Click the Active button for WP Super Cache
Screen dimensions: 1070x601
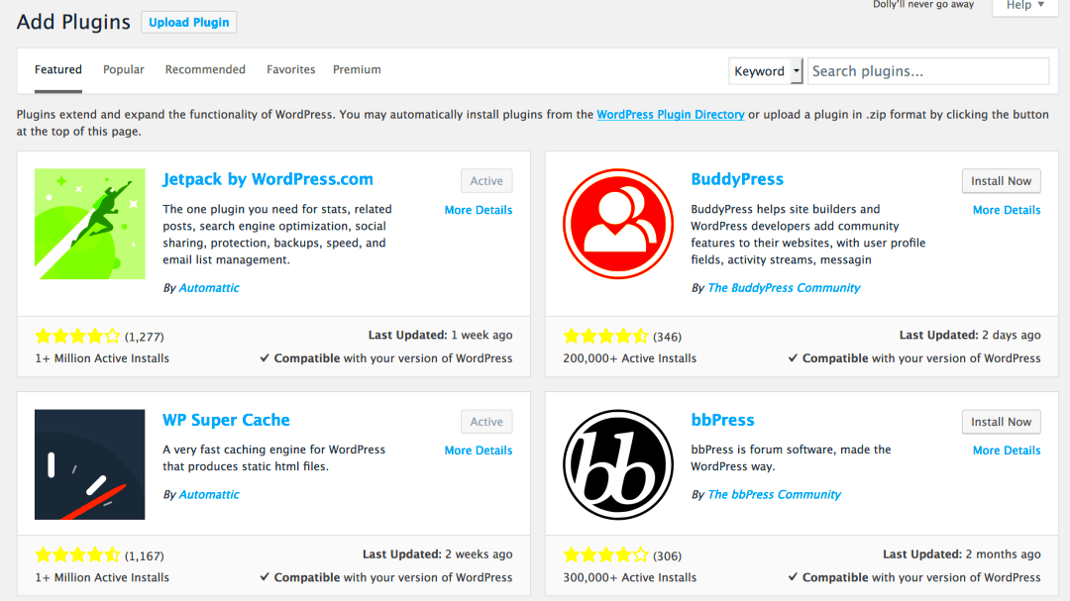pos(486,422)
